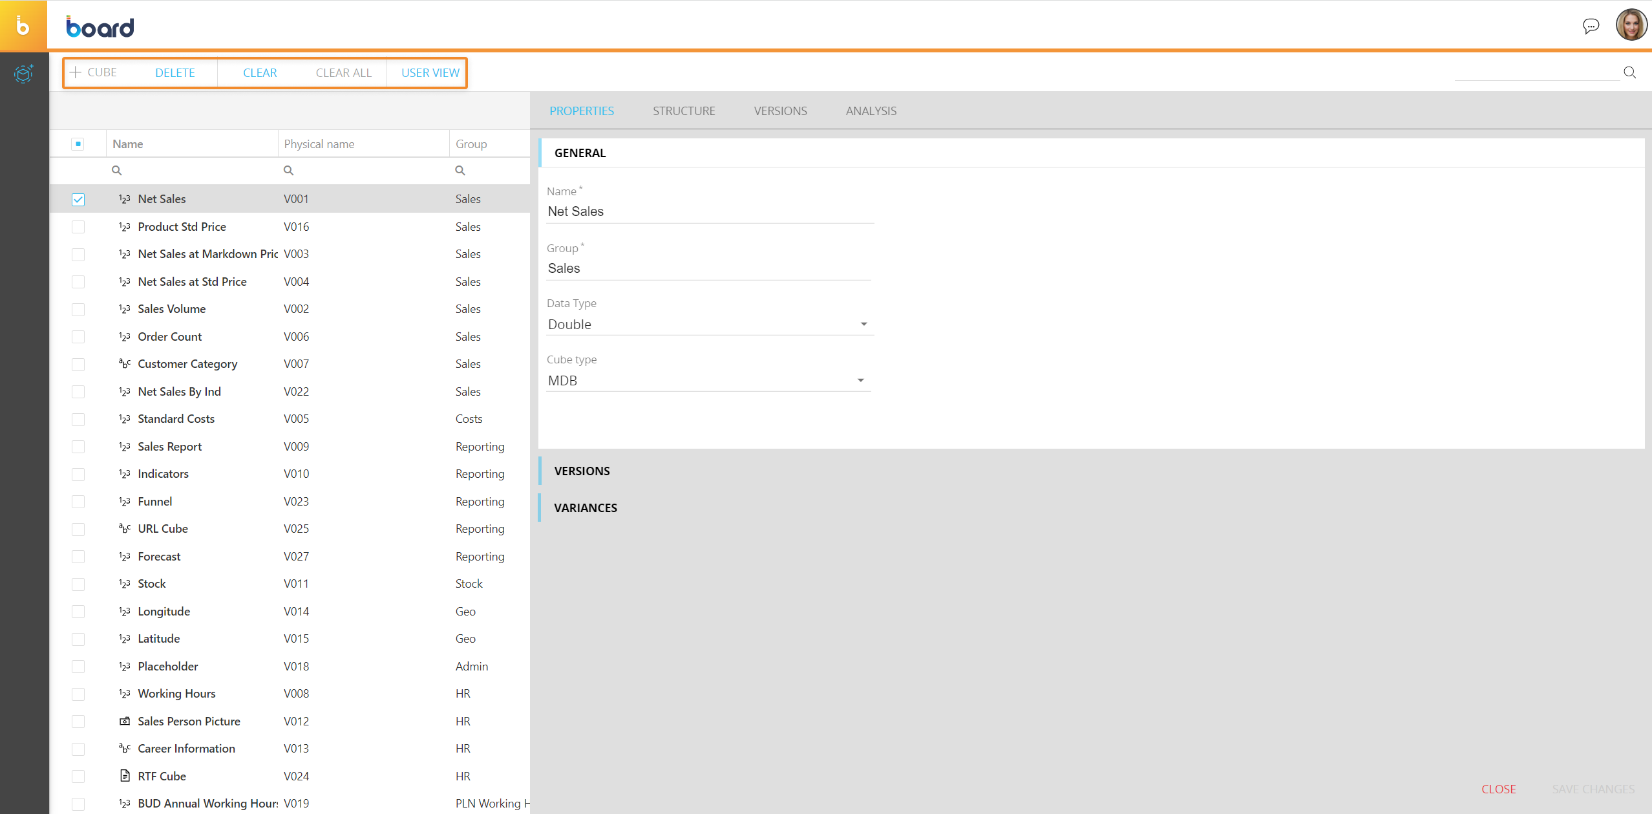1652x814 pixels.
Task: Click the Physical name filter search icon
Action: click(288, 171)
